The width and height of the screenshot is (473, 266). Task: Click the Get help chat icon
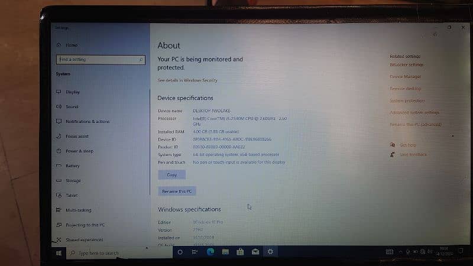(393, 145)
